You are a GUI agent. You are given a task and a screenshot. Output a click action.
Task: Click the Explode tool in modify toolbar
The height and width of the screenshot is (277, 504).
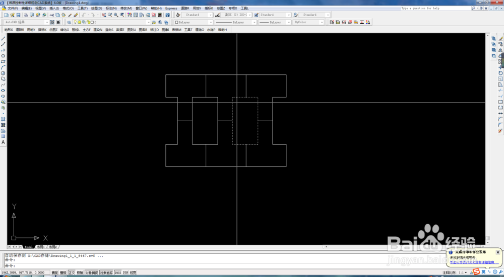pyautogui.click(x=500, y=131)
